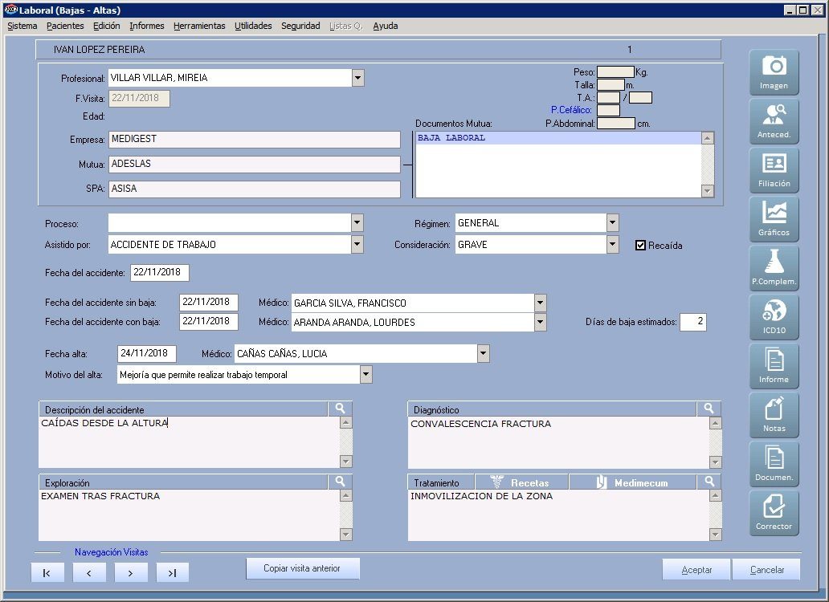Search Tratamiento with magnifier icon
Image resolution: width=829 pixels, height=602 pixels.
point(709,482)
